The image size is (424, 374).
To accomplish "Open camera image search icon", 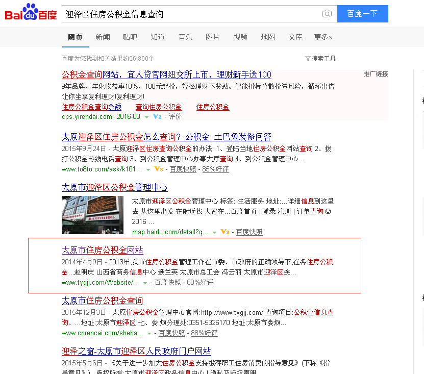I will [x=327, y=14].
